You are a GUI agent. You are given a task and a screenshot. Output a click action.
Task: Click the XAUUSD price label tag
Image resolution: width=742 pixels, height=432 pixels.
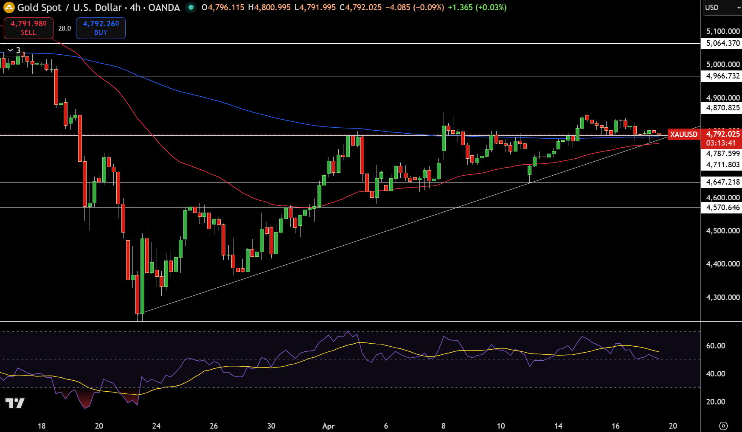click(683, 135)
